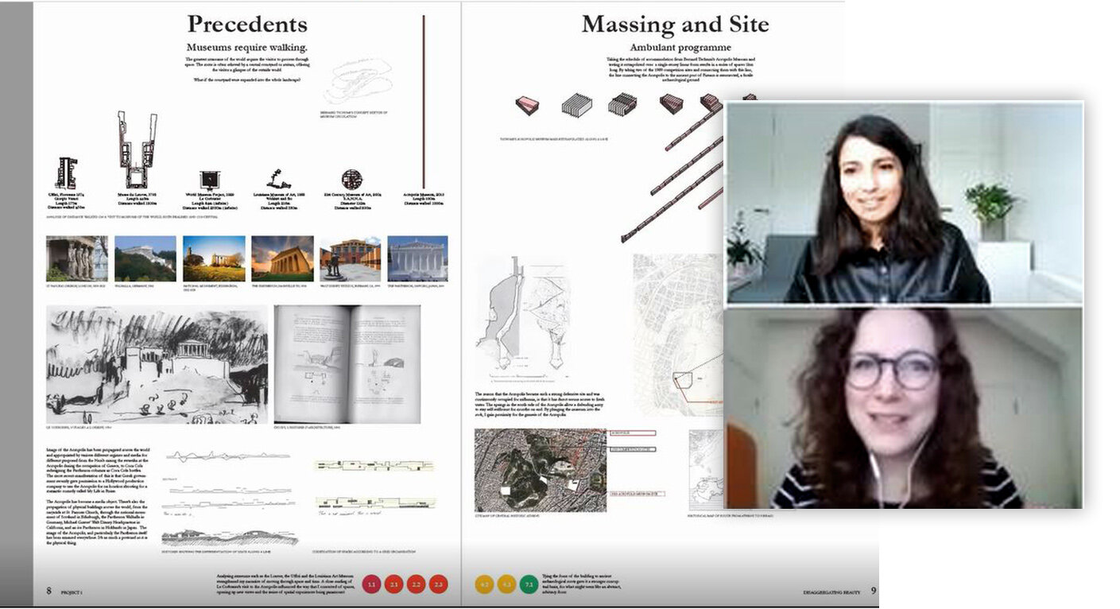Click the yellow gridded section drawings

374,483
